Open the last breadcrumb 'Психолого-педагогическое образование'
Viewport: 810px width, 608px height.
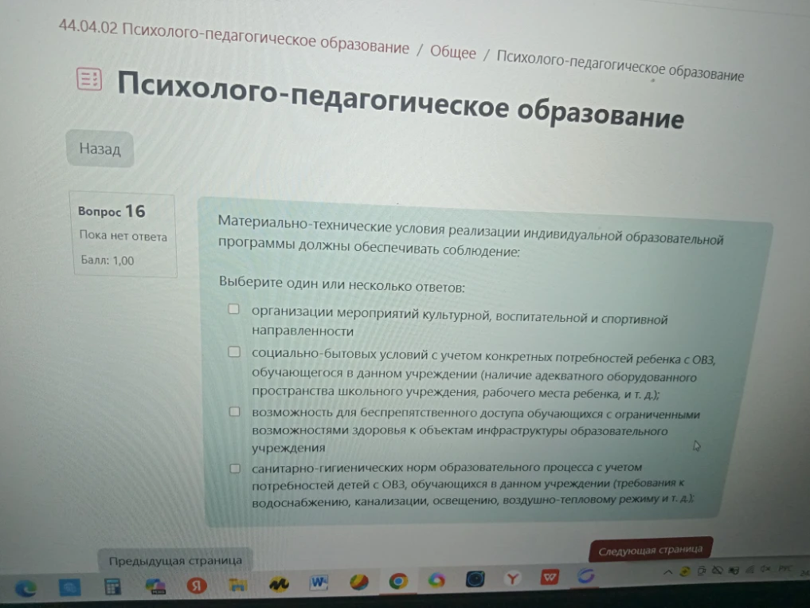point(620,66)
